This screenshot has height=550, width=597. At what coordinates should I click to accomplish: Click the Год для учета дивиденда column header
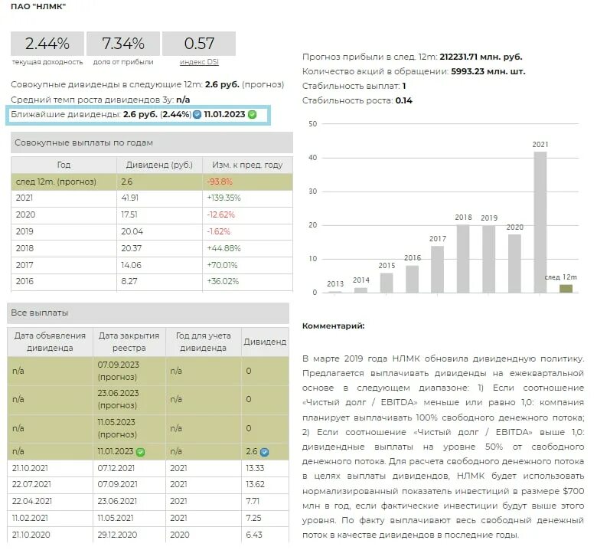pyautogui.click(x=204, y=342)
